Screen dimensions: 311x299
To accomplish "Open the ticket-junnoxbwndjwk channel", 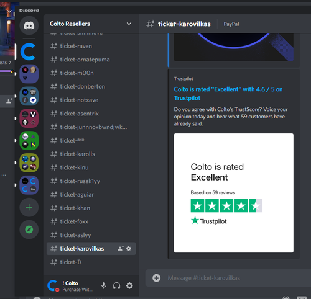I will tap(91, 127).
